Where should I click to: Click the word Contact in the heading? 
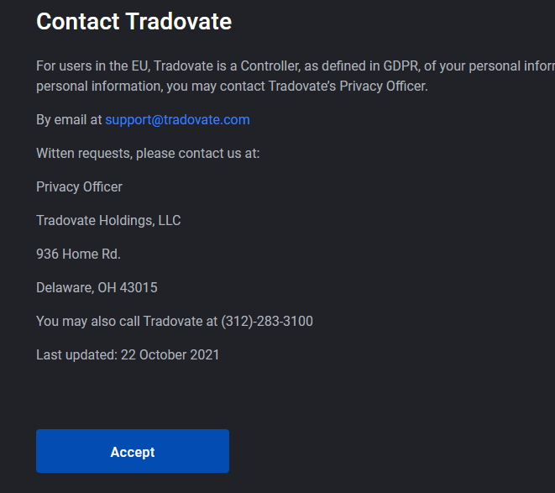[x=77, y=21]
